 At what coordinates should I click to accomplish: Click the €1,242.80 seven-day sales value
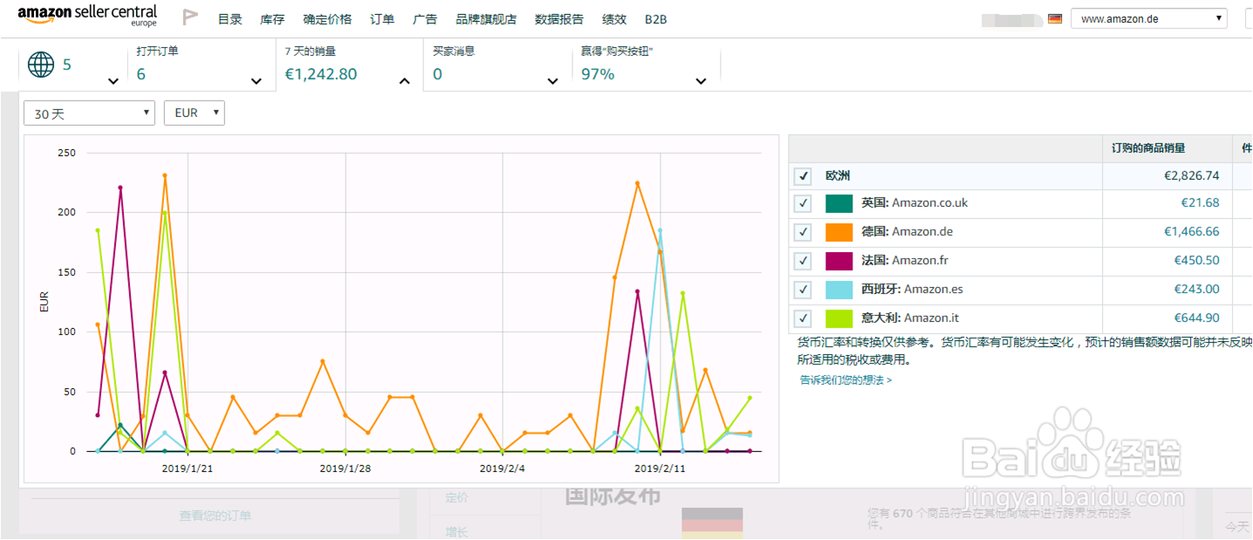(321, 74)
